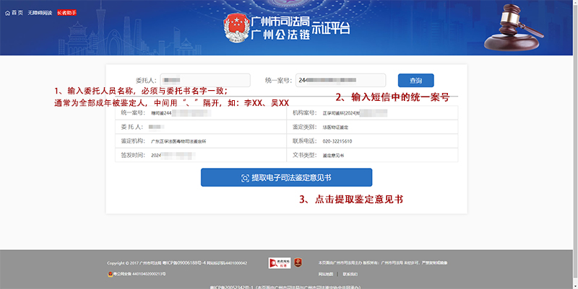Click inside the 统一案号 input field

340,80
